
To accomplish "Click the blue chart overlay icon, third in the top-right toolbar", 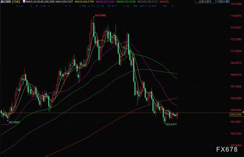I will coord(224,1).
